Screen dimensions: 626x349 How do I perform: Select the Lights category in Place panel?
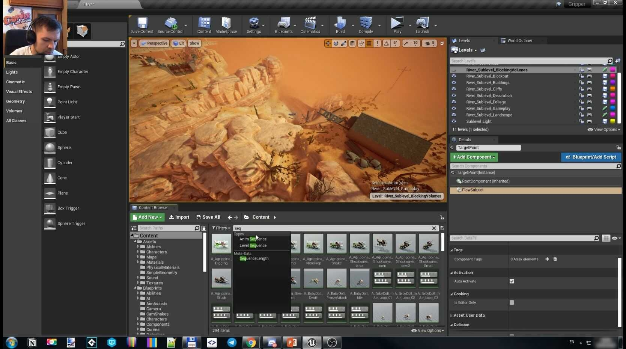point(12,72)
